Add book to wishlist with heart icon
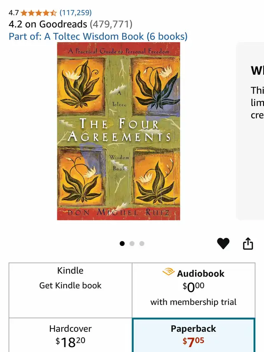This screenshot has width=264, height=352. 223,243
